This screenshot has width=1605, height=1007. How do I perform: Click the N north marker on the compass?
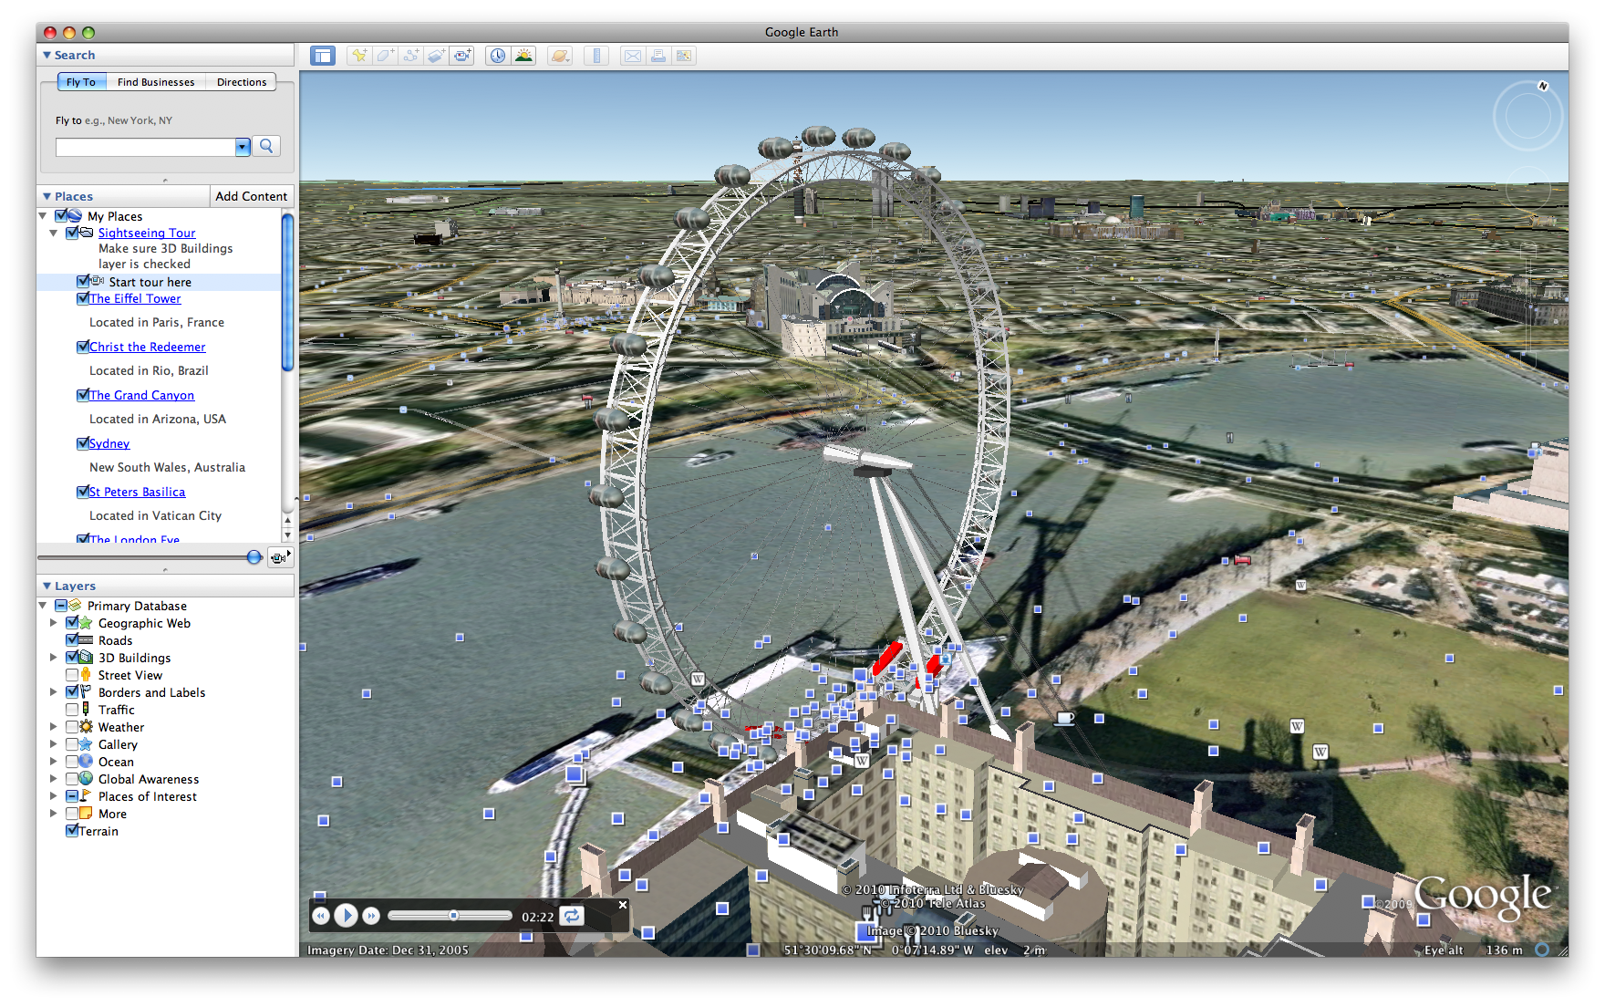pos(1543,86)
